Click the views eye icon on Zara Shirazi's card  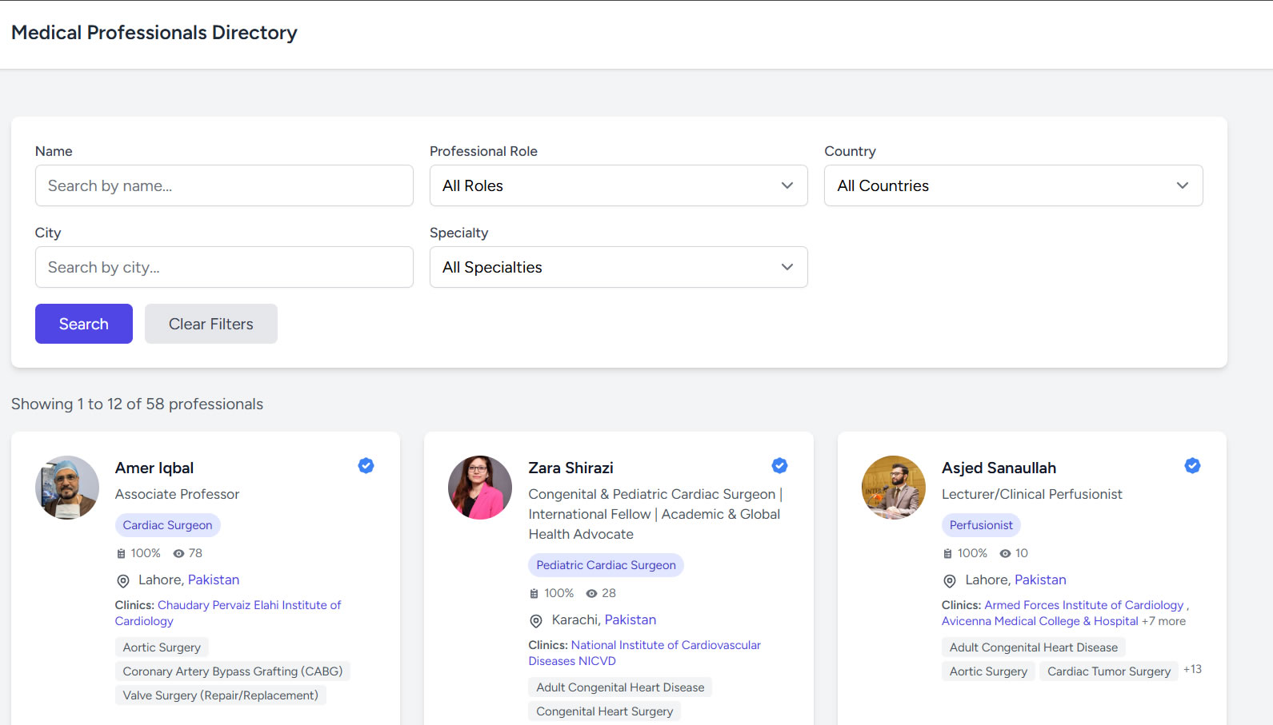point(592,593)
